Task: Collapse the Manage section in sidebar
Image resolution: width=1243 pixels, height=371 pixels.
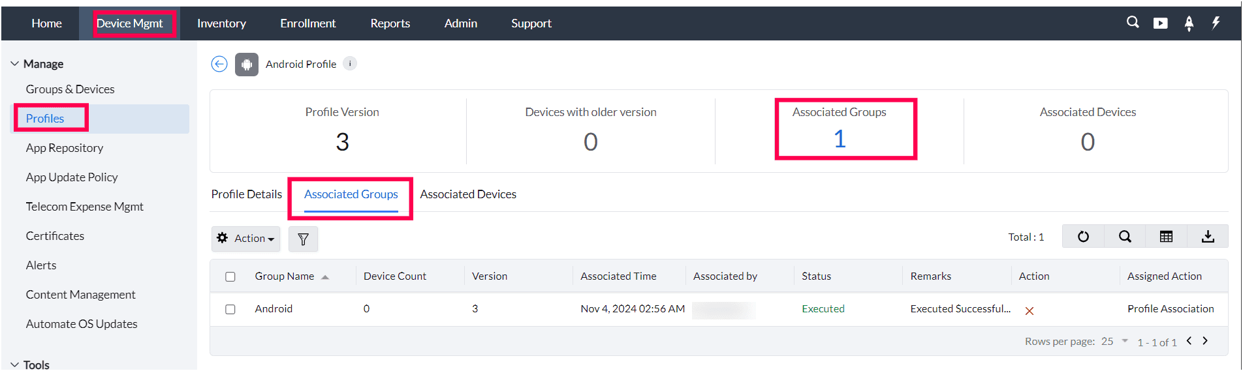Action: [15, 64]
